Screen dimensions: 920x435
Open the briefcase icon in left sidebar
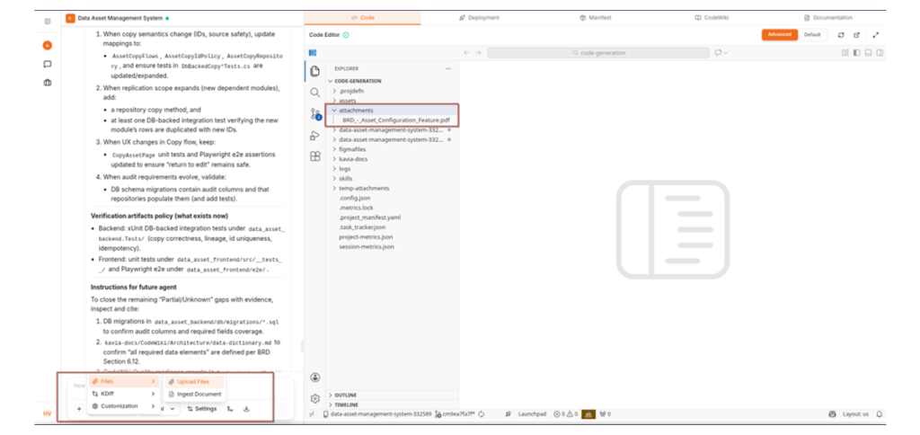click(x=48, y=83)
